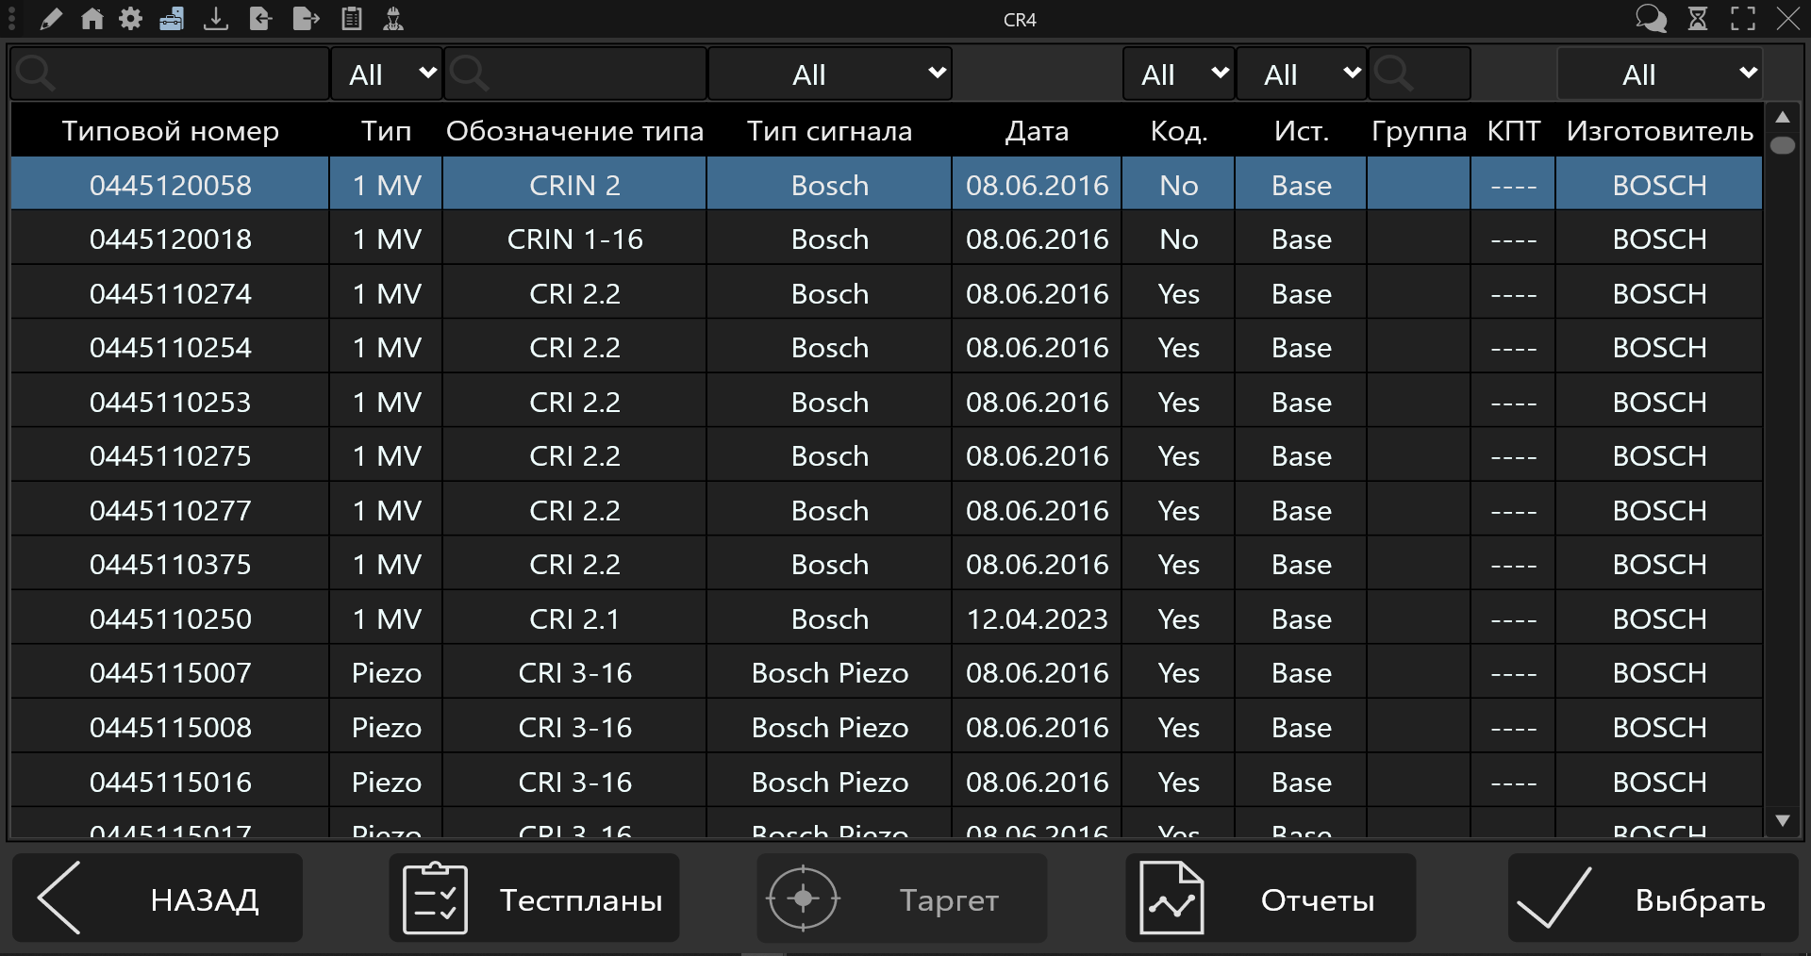The height and width of the screenshot is (956, 1811).
Task: Click the Выбрать confirm button
Action: pos(1653,898)
